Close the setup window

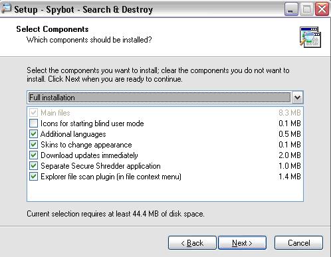pos(322,9)
